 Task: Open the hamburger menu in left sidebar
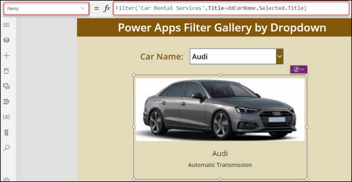tap(7, 25)
